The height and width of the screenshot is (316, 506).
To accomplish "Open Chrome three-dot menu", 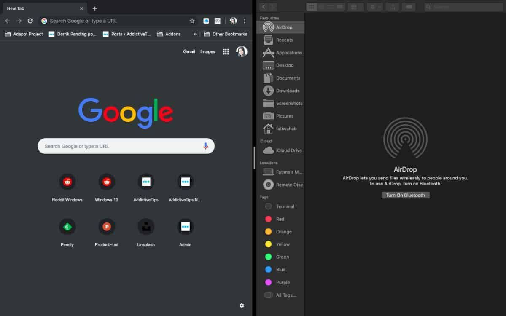I will tap(245, 21).
